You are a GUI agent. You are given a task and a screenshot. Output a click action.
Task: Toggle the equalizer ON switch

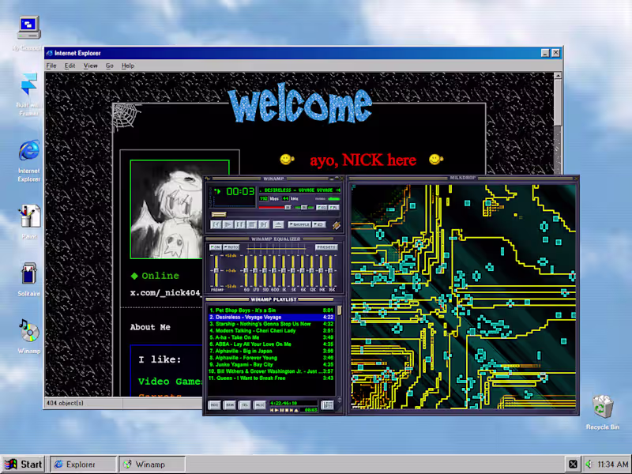coord(215,247)
